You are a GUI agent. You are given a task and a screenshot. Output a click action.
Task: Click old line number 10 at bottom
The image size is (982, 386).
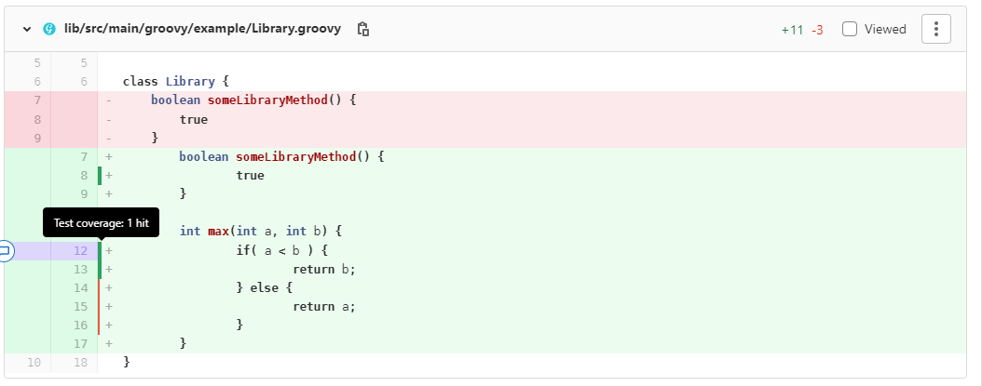tap(34, 362)
